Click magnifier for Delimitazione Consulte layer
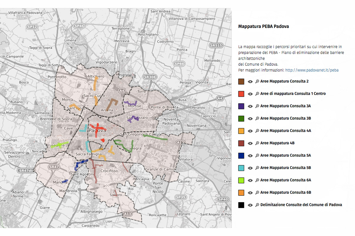The image size is (355, 236). (257, 205)
